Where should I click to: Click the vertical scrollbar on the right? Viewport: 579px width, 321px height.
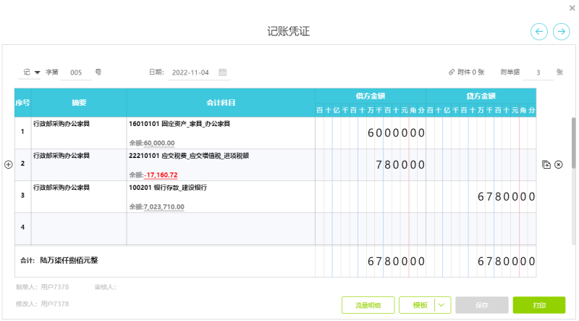574,145
